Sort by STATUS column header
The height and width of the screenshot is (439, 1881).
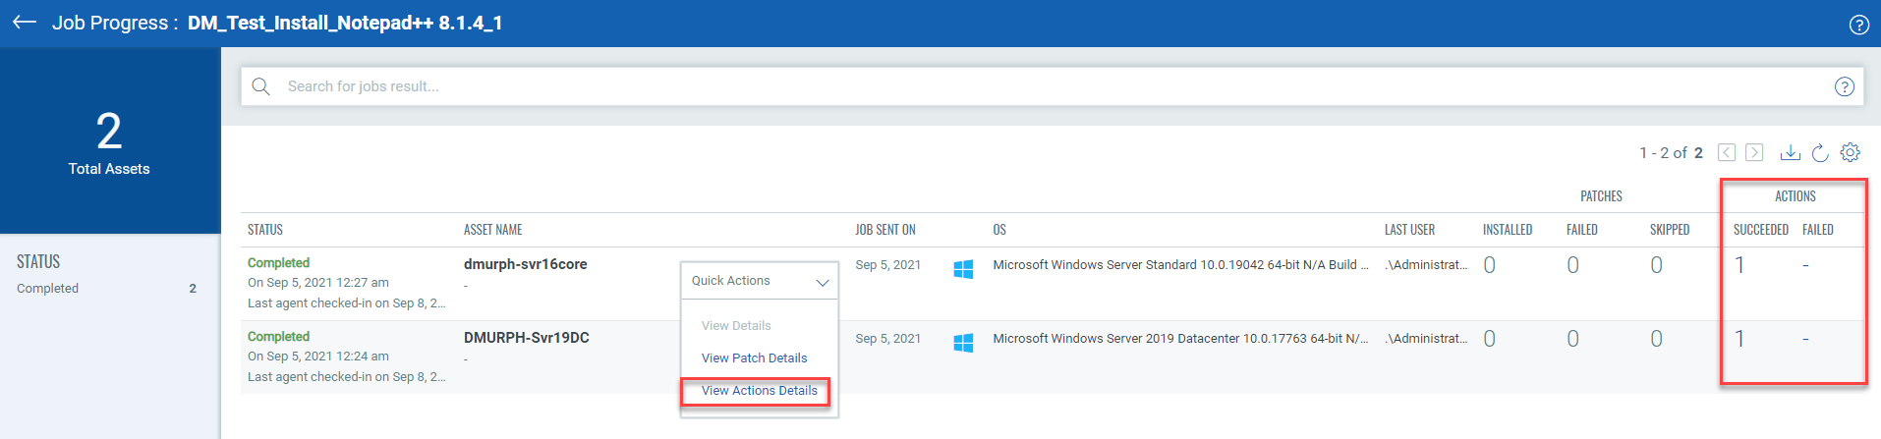(265, 230)
